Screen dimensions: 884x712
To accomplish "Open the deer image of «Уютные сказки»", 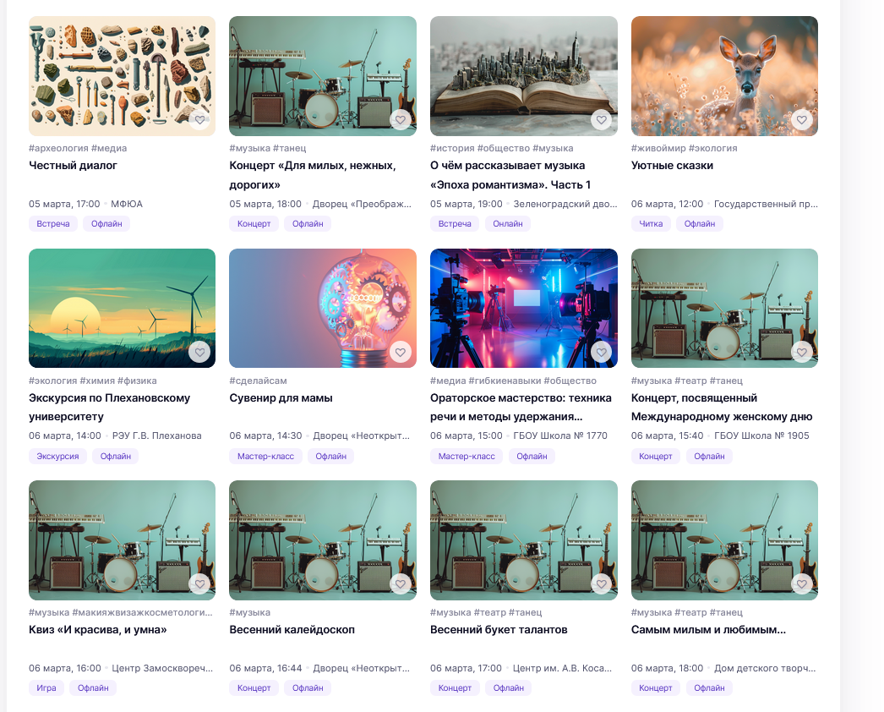I will coord(724,75).
